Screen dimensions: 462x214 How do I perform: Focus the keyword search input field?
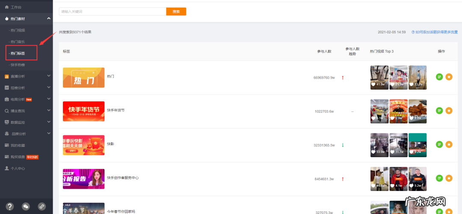point(113,12)
